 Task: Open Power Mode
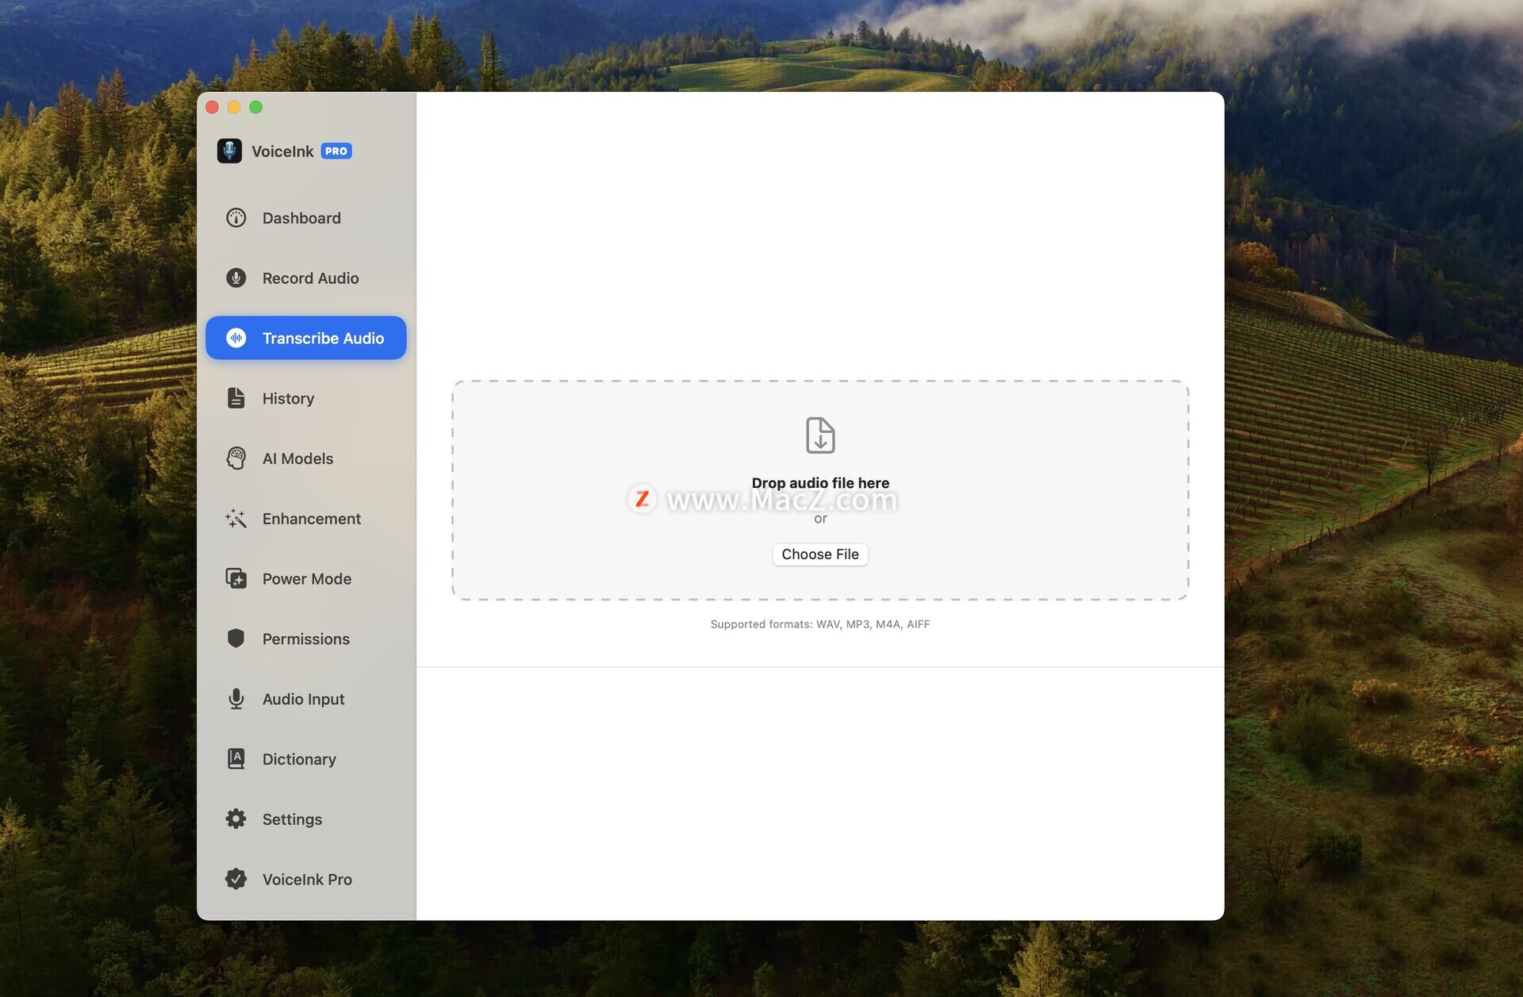point(306,579)
